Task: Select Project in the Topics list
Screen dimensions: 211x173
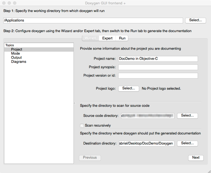Action: 17,50
